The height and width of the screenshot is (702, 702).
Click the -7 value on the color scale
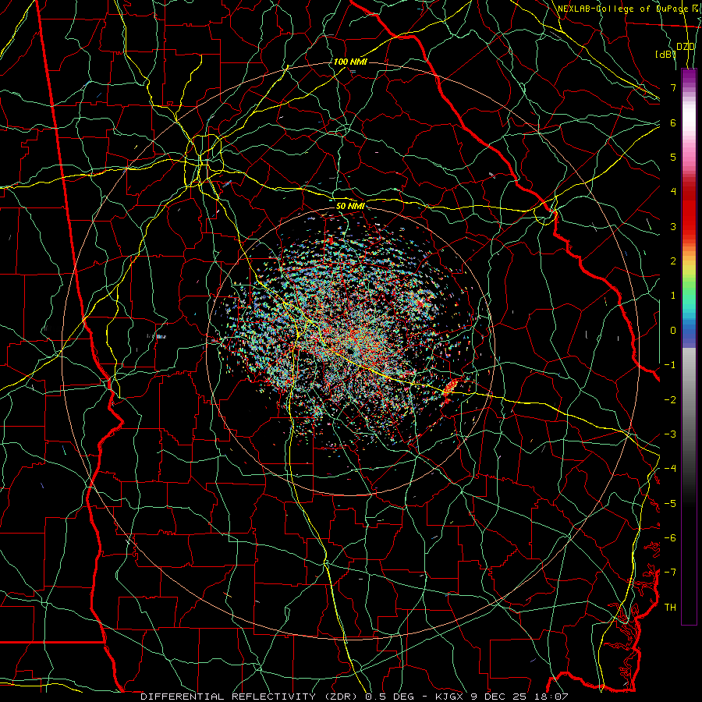tap(670, 573)
